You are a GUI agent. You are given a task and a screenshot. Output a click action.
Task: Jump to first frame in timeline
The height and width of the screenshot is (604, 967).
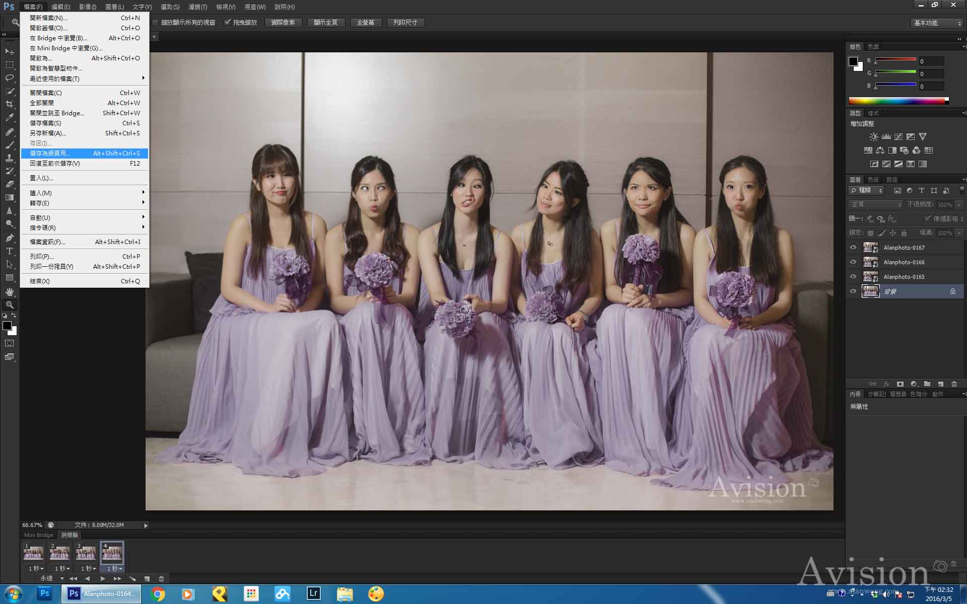tap(74, 579)
